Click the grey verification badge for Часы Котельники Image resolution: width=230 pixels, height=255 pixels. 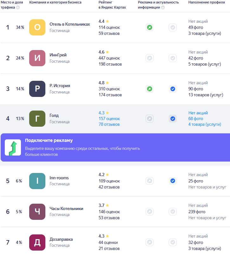pos(173,212)
